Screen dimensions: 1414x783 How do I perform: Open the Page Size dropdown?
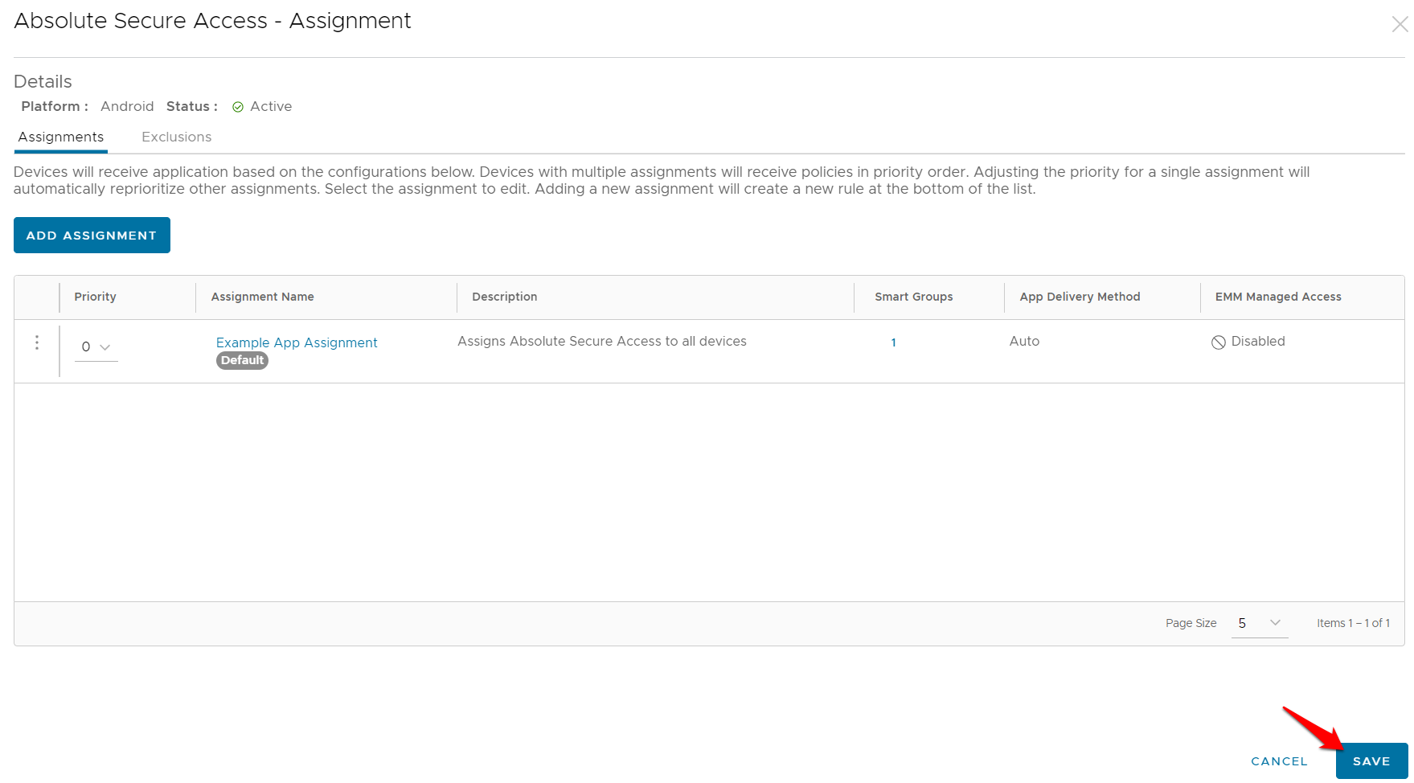tap(1260, 623)
